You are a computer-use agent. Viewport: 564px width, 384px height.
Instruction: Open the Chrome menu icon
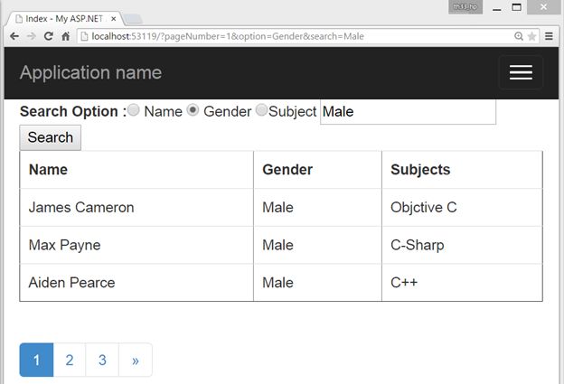[549, 36]
